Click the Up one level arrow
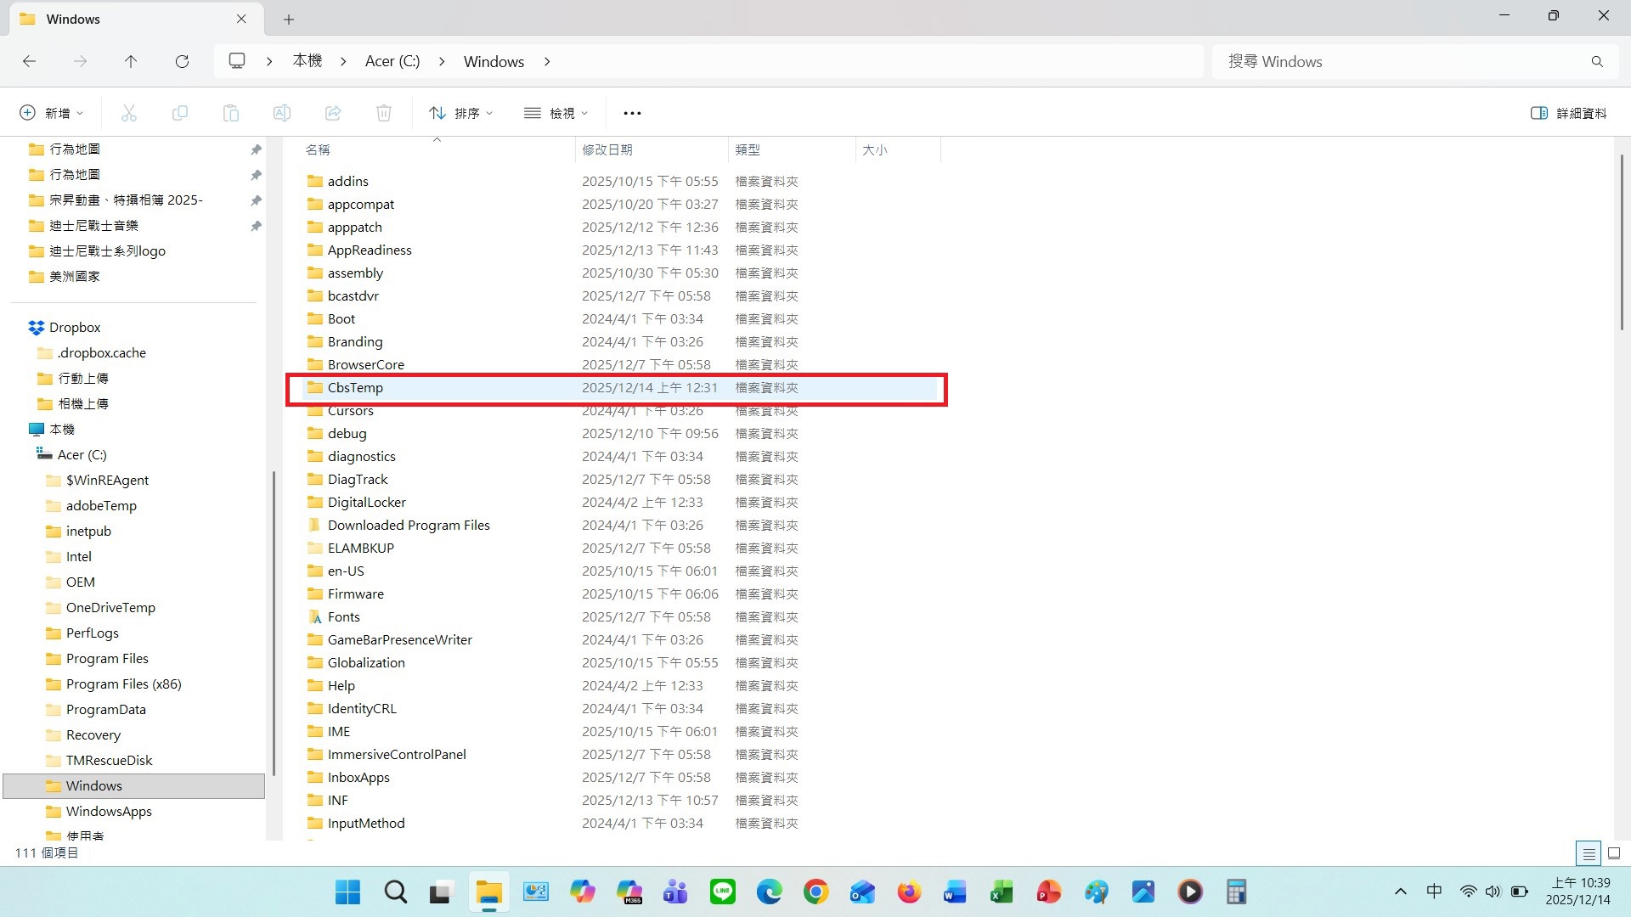 (x=131, y=61)
